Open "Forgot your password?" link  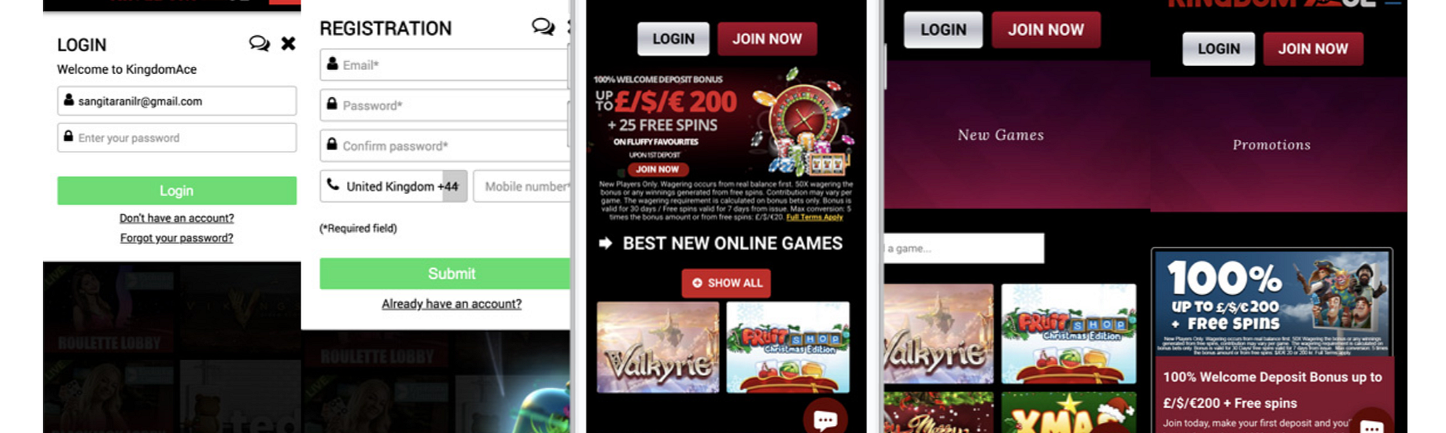[x=176, y=238]
